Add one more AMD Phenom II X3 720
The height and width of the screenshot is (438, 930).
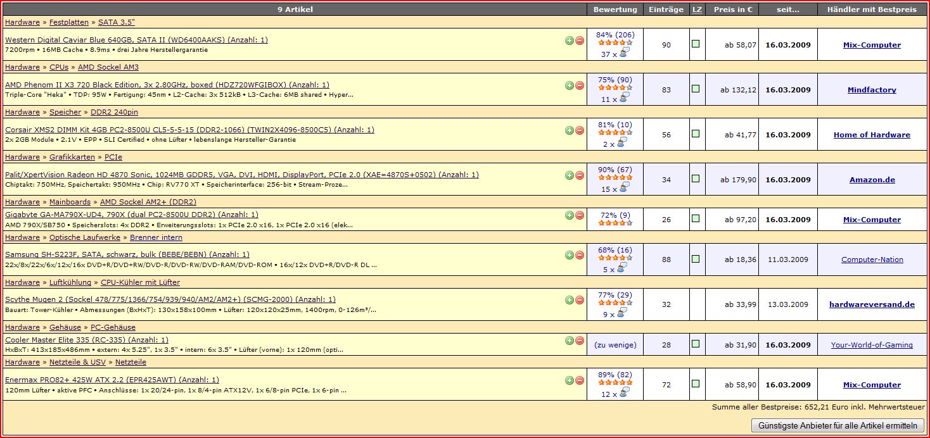point(570,85)
